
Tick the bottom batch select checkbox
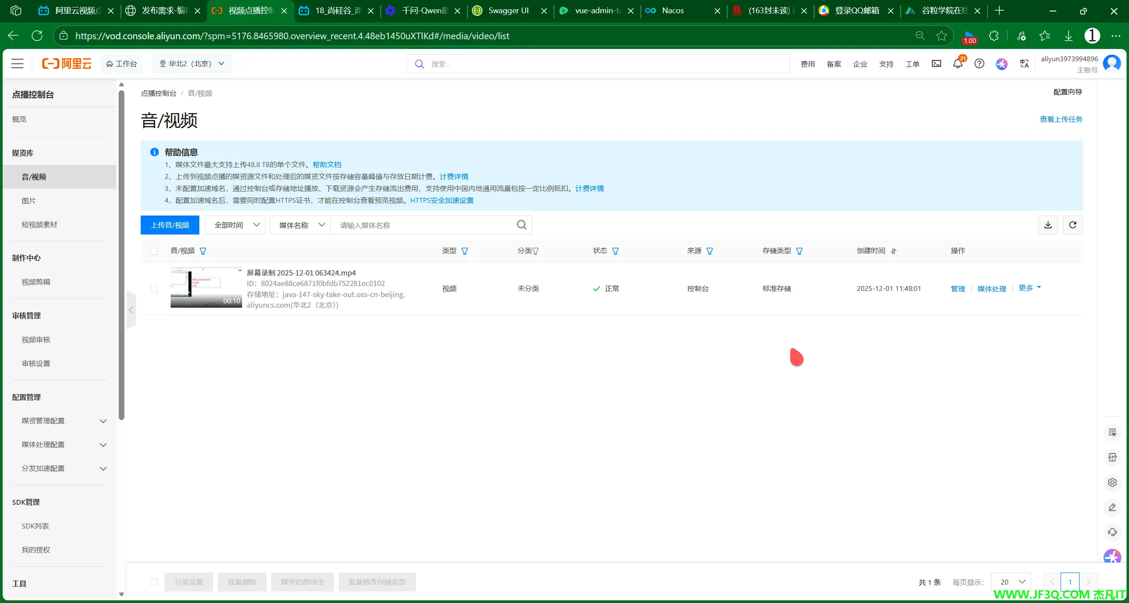[154, 582]
